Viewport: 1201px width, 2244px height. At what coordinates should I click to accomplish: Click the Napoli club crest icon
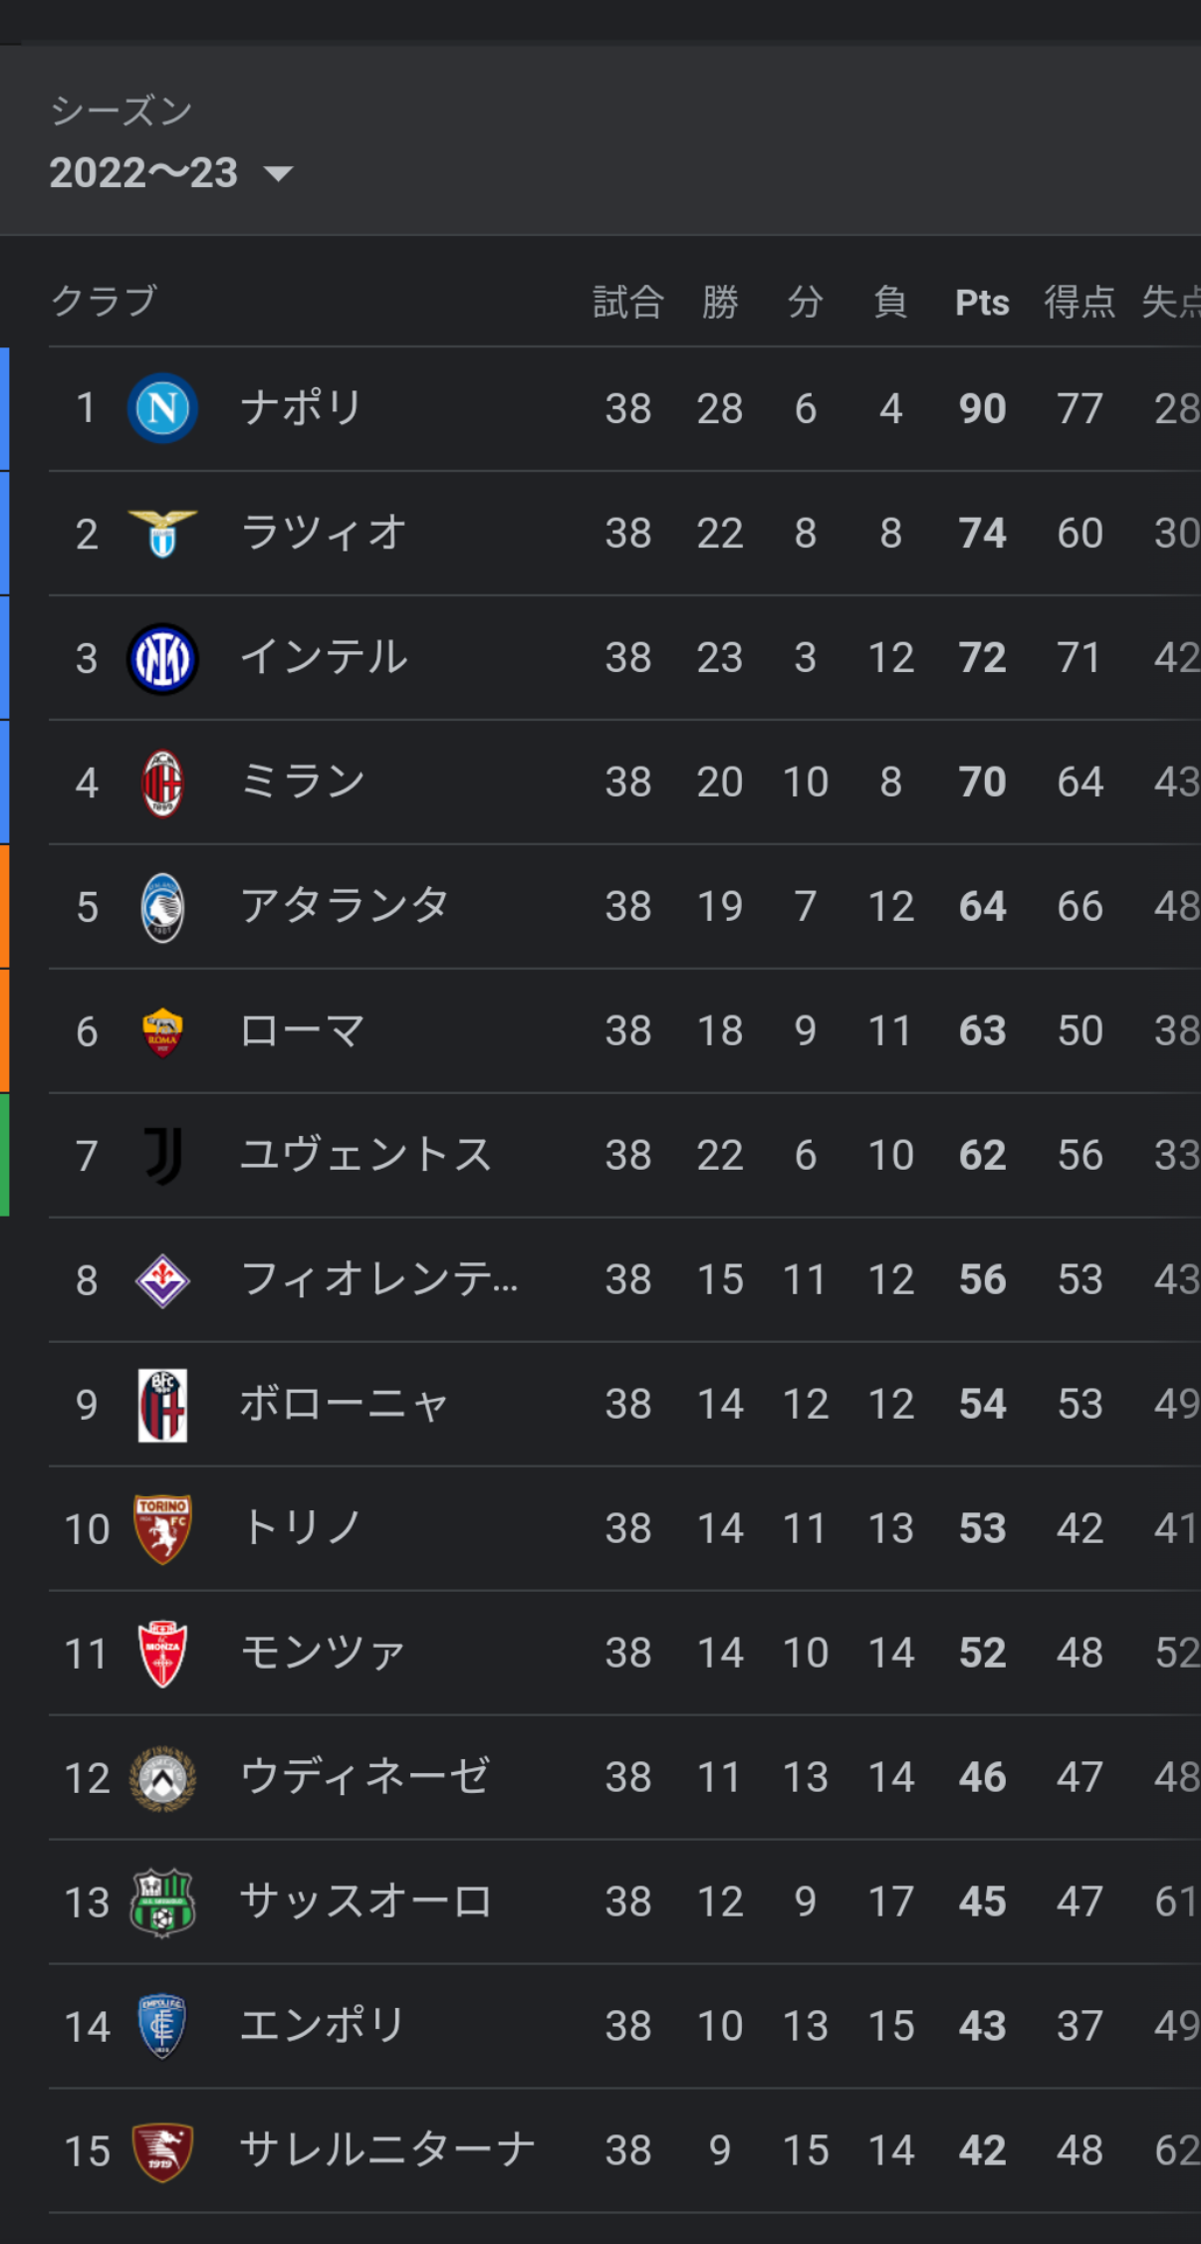tap(162, 408)
